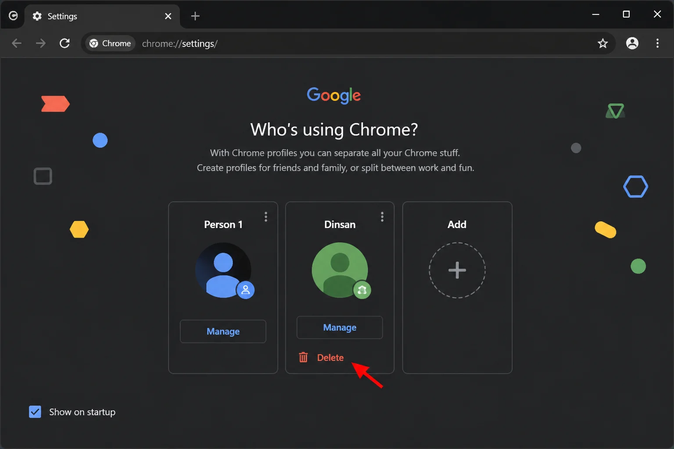
Task: Open the profile avatar menu in toolbar
Action: pos(632,43)
